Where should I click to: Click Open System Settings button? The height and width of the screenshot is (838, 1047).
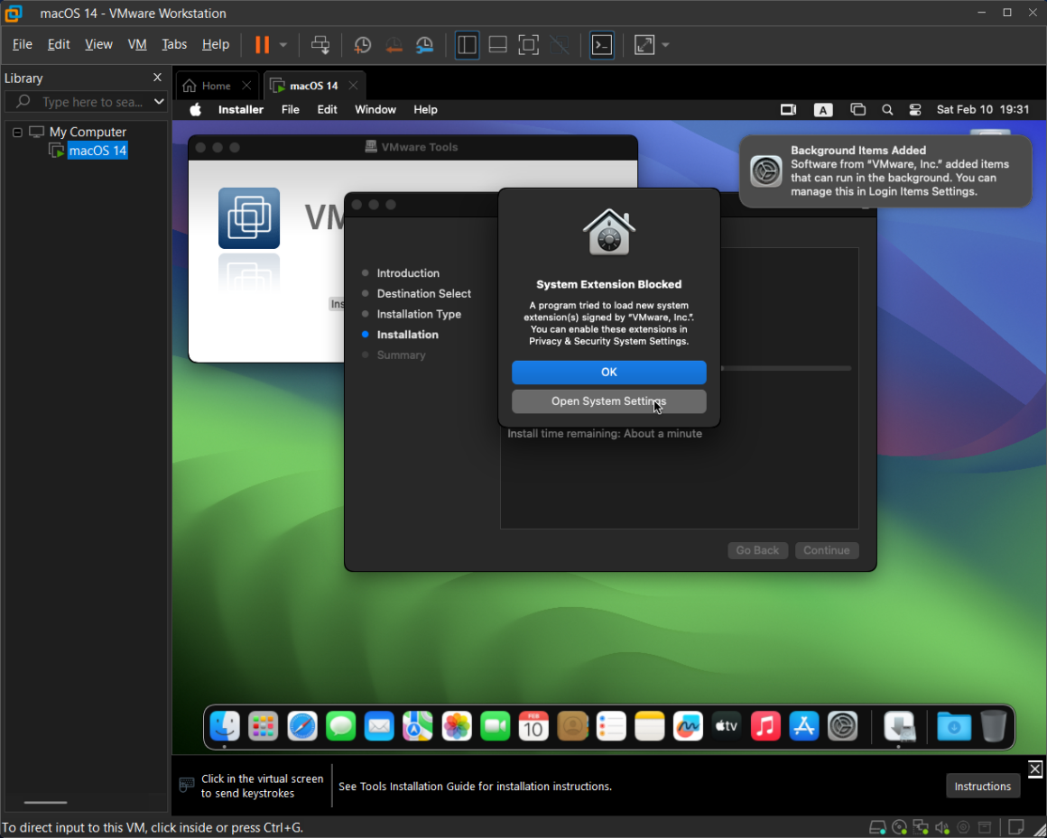click(609, 401)
